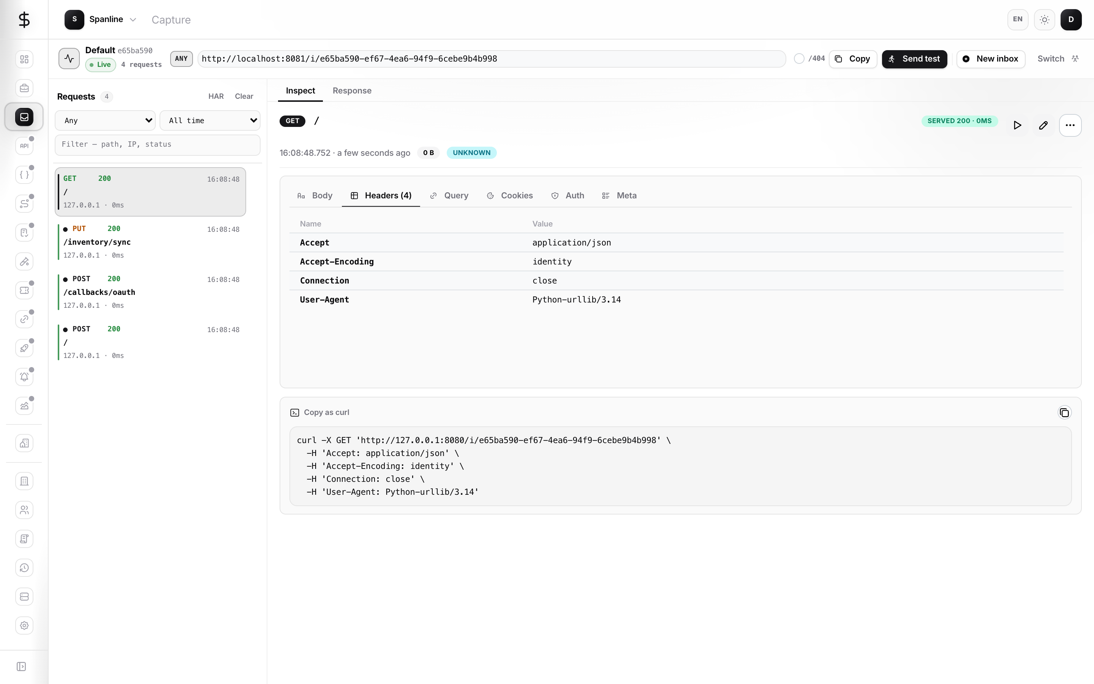Open the D user avatar menu
Viewport: 1094px width, 684px height.
point(1071,19)
